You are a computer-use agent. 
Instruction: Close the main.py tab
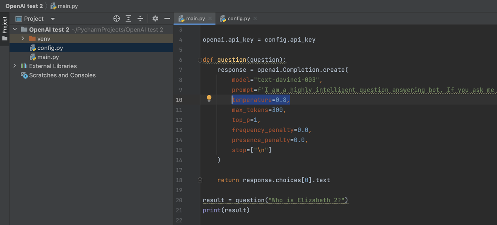pos(210,19)
